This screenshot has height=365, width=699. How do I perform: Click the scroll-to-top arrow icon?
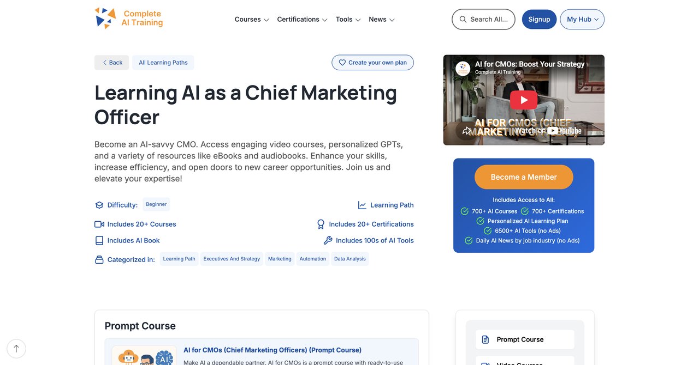(x=16, y=349)
